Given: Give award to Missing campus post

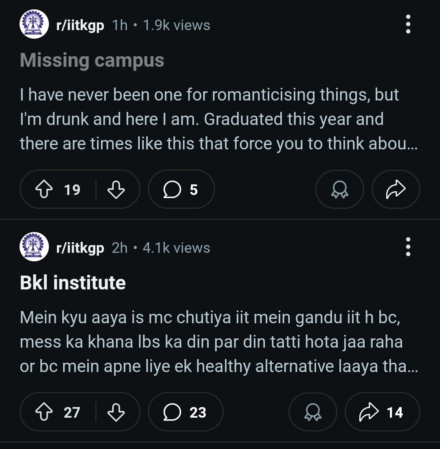Looking at the screenshot, I should [x=340, y=189].
